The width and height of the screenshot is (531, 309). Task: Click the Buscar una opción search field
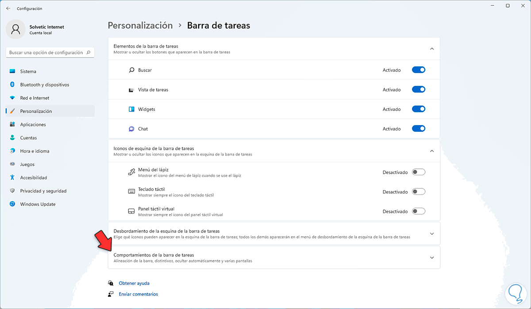(x=46, y=53)
